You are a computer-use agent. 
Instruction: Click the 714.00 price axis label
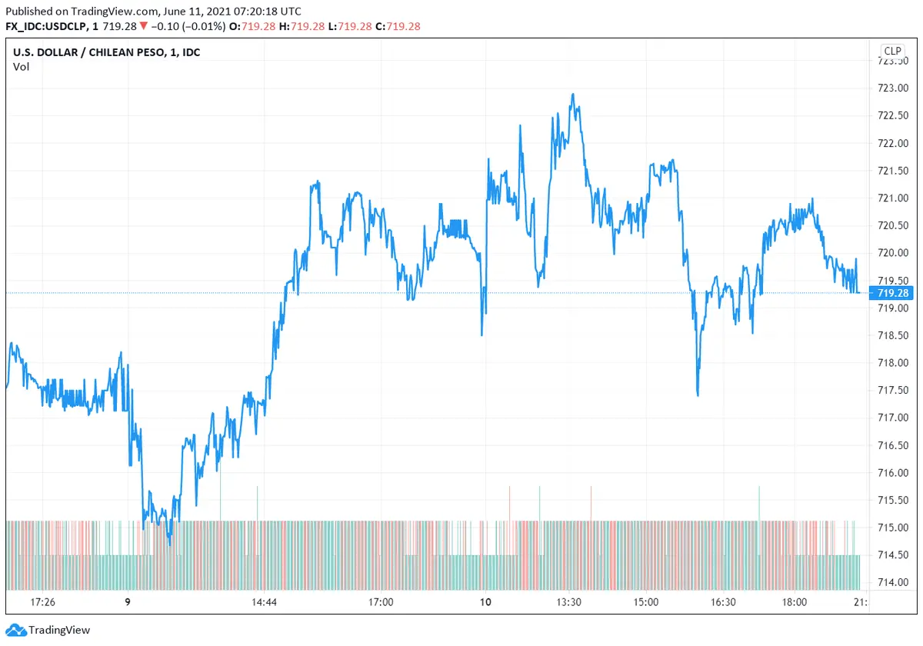click(892, 582)
